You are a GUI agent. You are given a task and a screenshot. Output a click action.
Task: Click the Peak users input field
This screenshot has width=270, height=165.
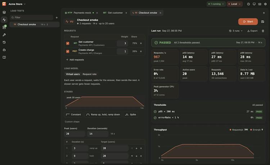75,134
